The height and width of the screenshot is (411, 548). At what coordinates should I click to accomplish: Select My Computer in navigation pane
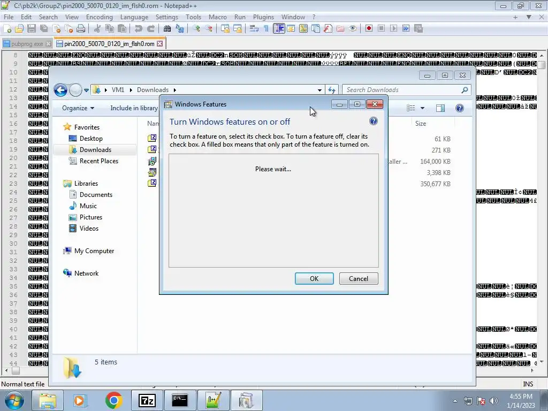pos(94,251)
